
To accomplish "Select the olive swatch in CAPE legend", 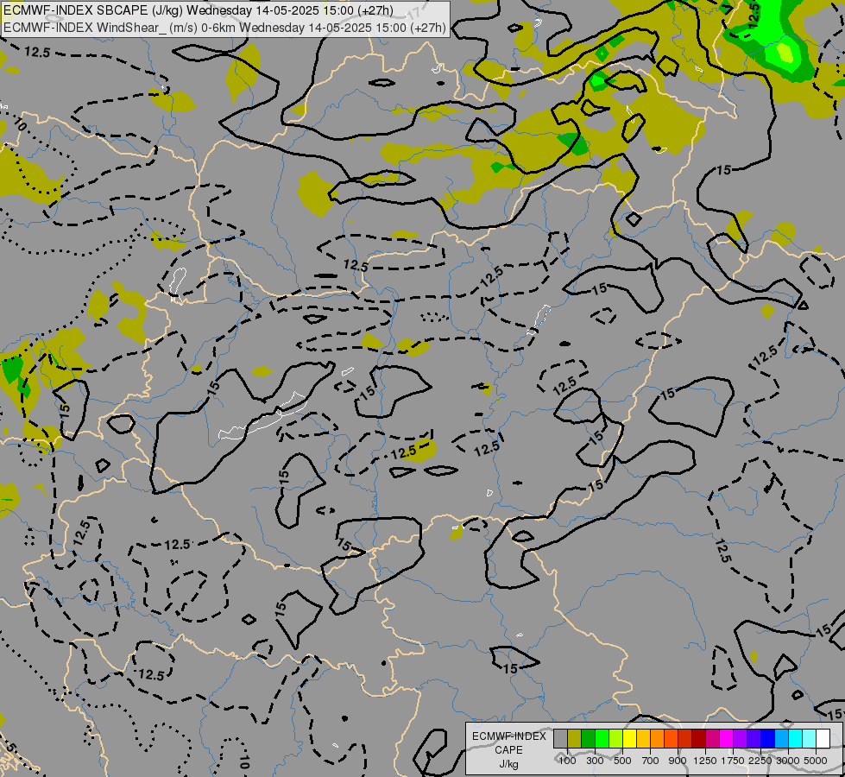I will pyautogui.click(x=575, y=739).
